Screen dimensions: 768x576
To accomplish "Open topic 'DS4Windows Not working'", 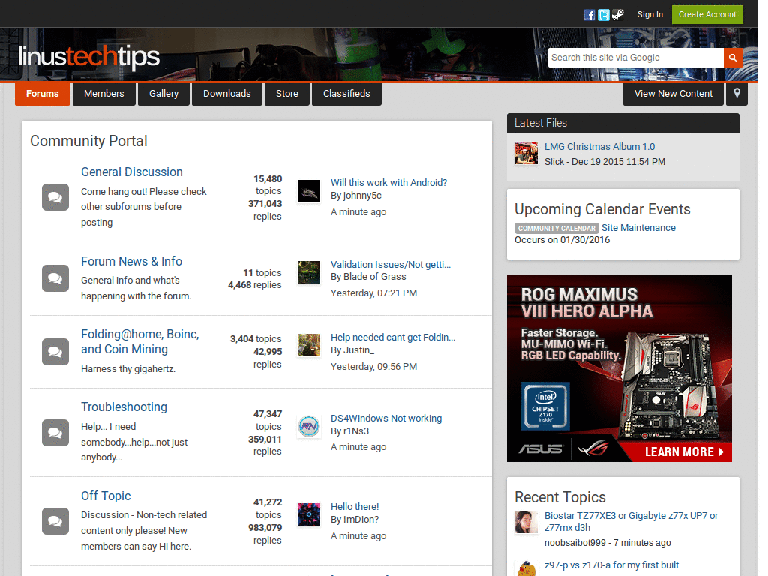I will (x=386, y=418).
